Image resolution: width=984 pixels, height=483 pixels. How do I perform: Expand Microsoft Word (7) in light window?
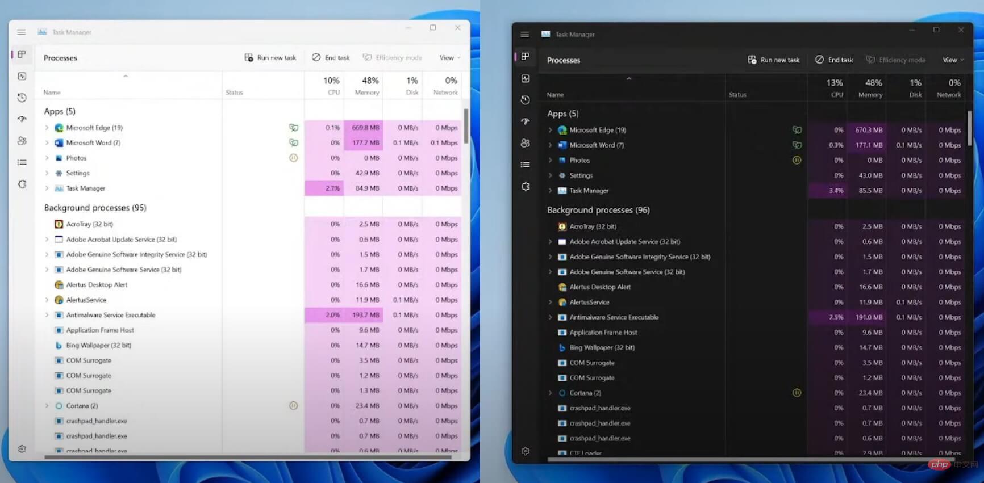pos(47,143)
